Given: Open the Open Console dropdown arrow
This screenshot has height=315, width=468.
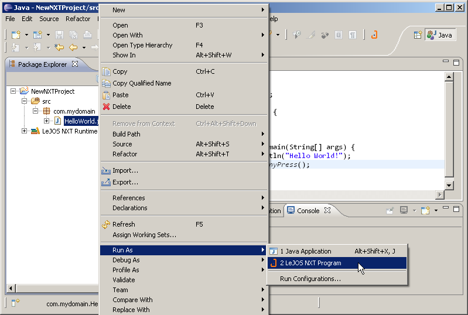Looking at the screenshot, I should pyautogui.click(x=436, y=211).
